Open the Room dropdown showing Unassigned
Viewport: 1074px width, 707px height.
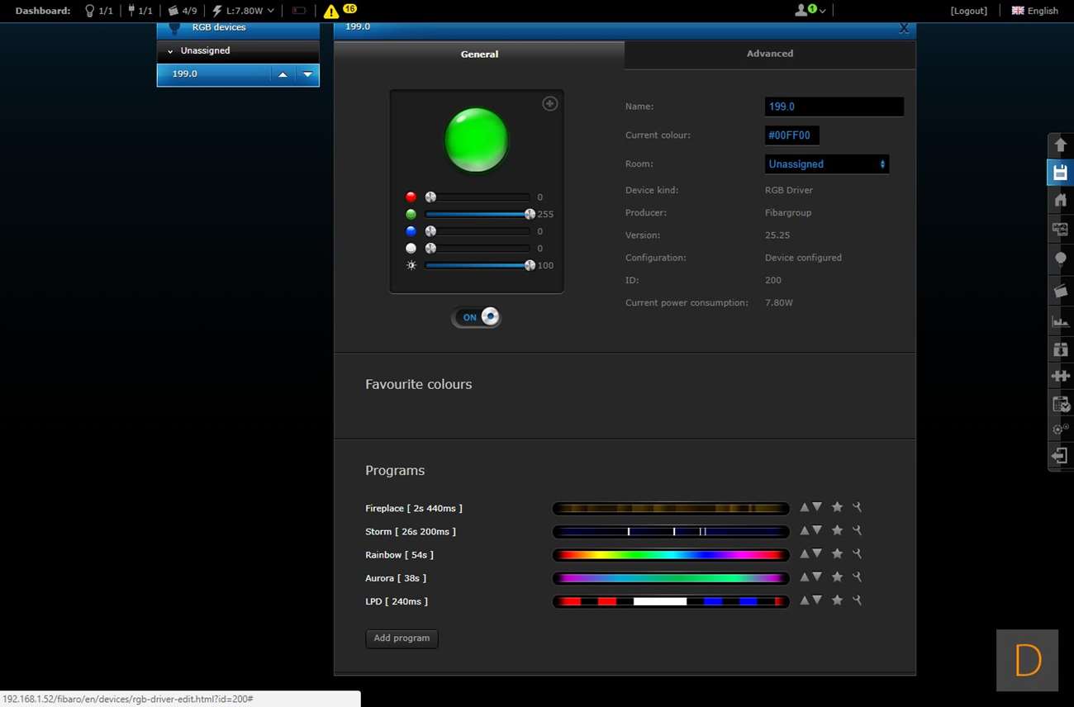pyautogui.click(x=826, y=164)
